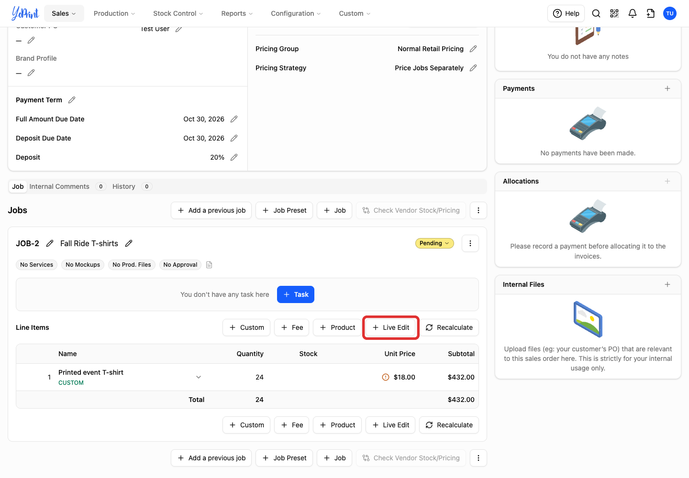Expand the Printed event T-shirt row
The image size is (689, 478).
(199, 377)
